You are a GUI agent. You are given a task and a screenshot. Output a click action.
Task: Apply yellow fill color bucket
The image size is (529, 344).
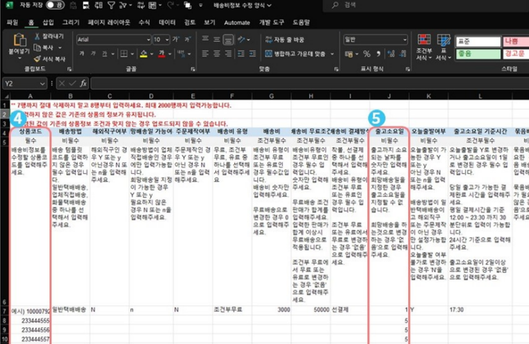coord(144,53)
